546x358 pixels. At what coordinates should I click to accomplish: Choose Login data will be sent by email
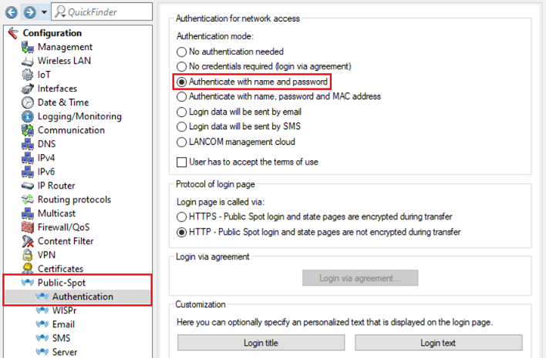pos(182,112)
